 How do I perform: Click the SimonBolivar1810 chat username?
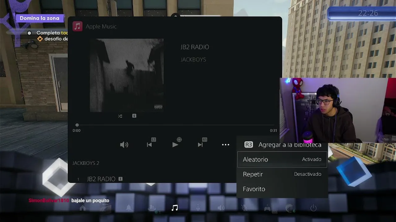tap(49, 200)
